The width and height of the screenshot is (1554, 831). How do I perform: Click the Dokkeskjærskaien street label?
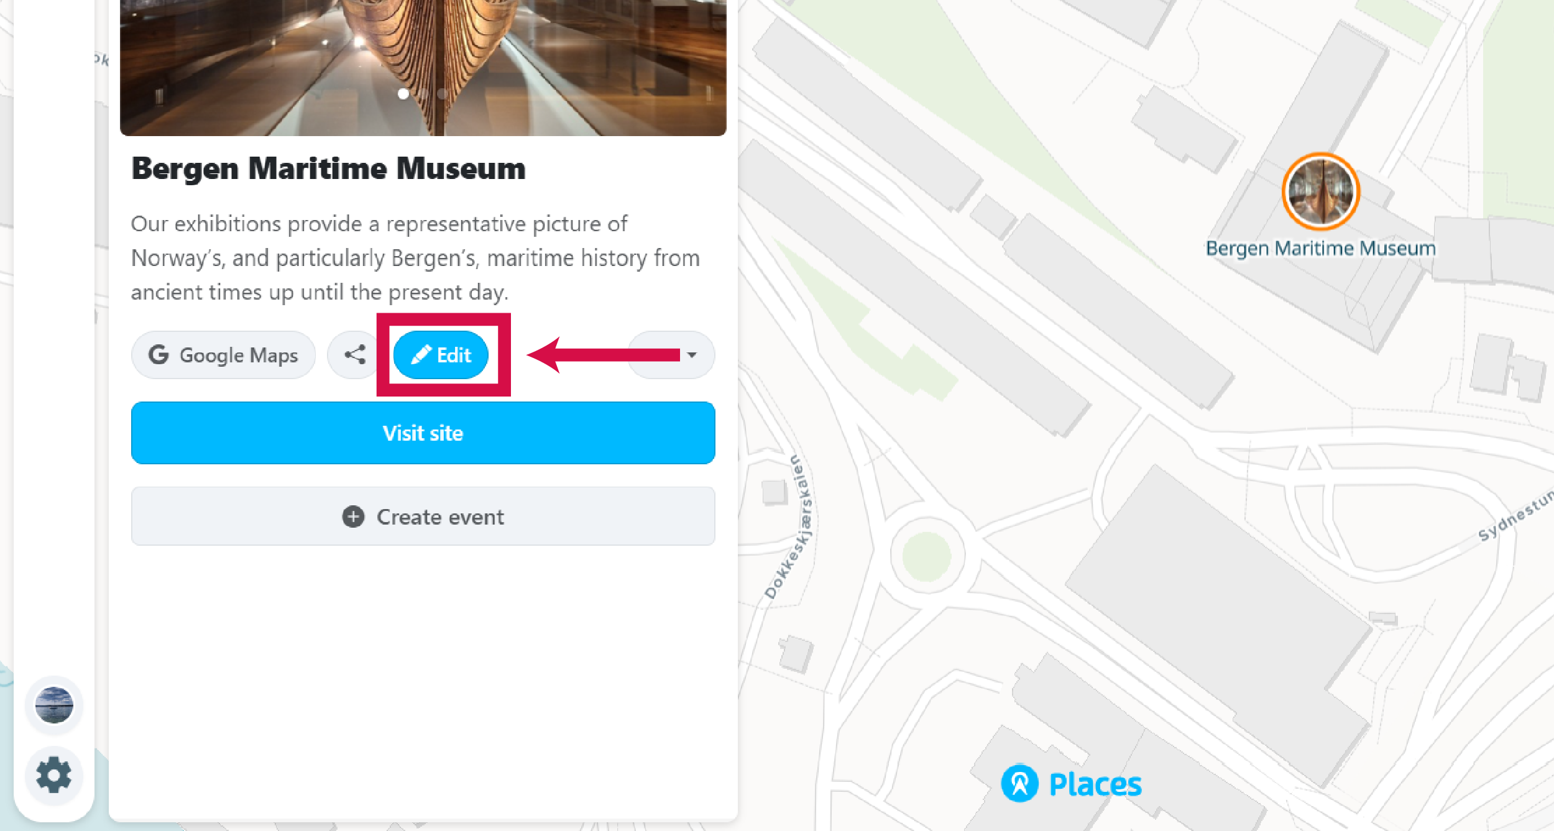(789, 528)
